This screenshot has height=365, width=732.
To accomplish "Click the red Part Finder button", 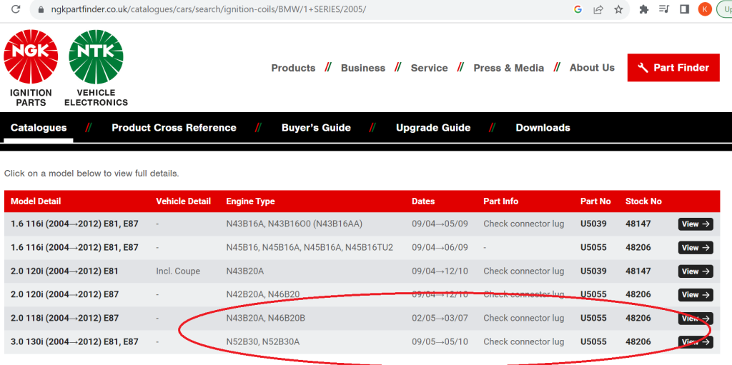I will point(673,68).
